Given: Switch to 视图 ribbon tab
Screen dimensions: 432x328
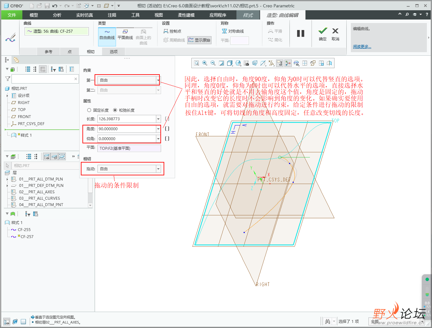Looking at the screenshot, I should [159, 15].
